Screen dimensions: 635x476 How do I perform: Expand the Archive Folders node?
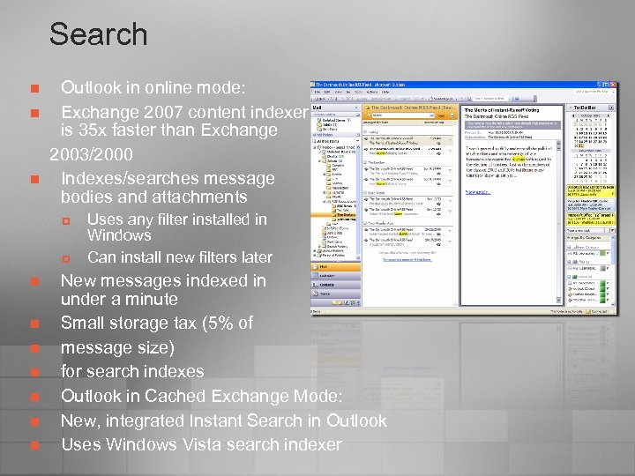pyautogui.click(x=314, y=251)
